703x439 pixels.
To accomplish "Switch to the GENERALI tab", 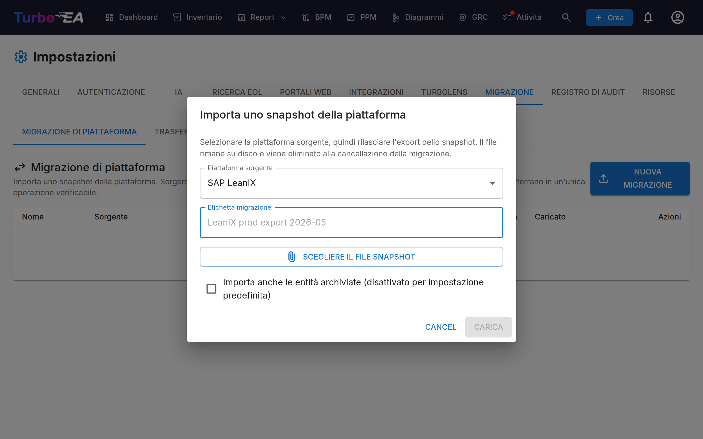I will pyautogui.click(x=41, y=92).
